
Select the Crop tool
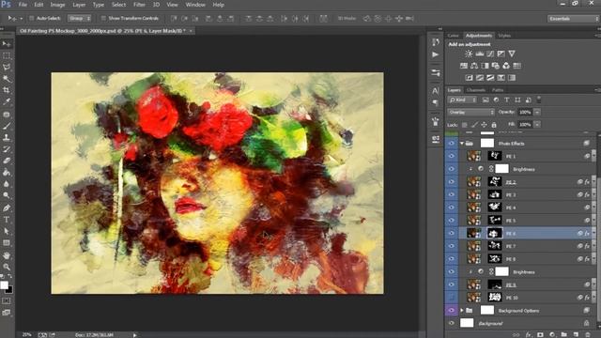pyautogui.click(x=7, y=90)
